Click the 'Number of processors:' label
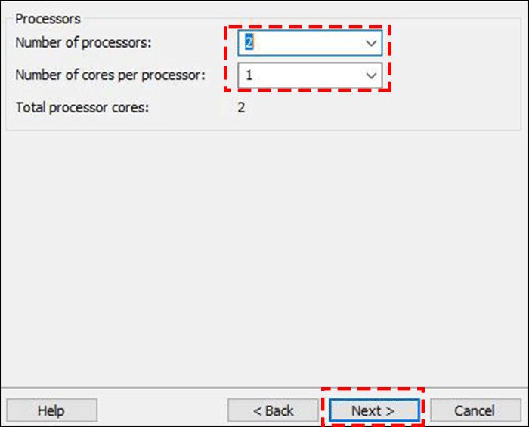The image size is (529, 427). (x=83, y=43)
